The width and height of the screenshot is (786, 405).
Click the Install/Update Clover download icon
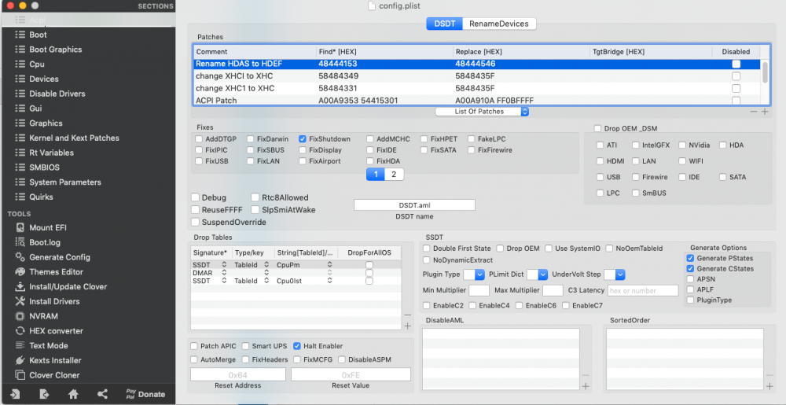[20, 287]
